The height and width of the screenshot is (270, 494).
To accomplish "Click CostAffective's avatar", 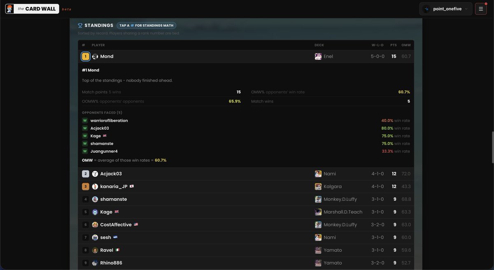I will tap(95, 225).
